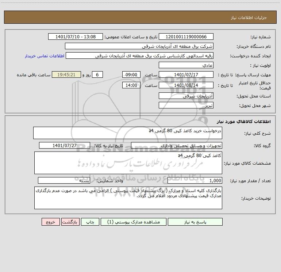Viewport: 281px width, 272px height.
Task: Click the buyer notes text area
Action: coord(128,198)
